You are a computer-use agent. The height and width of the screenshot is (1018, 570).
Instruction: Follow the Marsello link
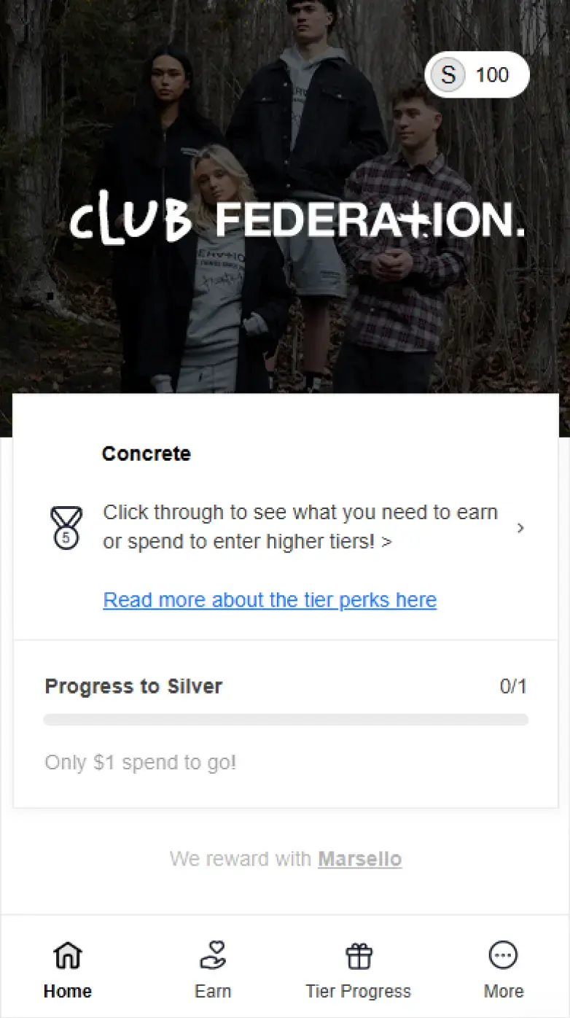359,859
